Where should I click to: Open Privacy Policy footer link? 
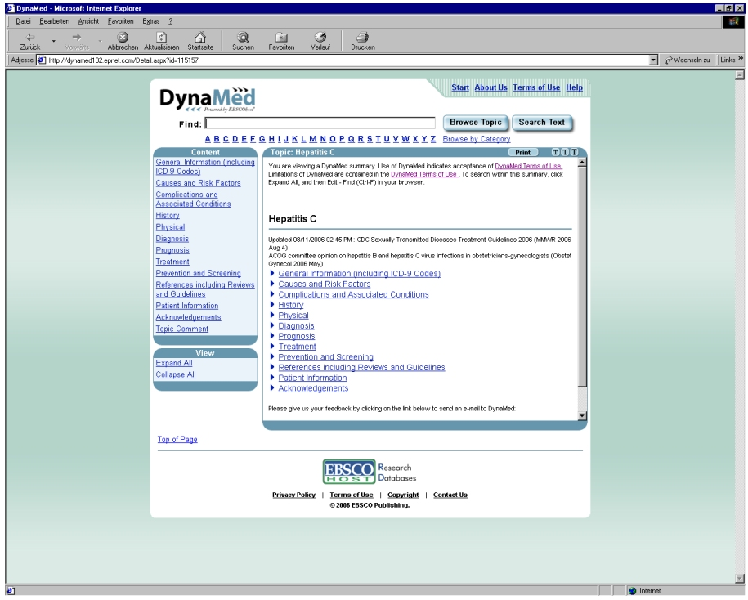(x=293, y=495)
